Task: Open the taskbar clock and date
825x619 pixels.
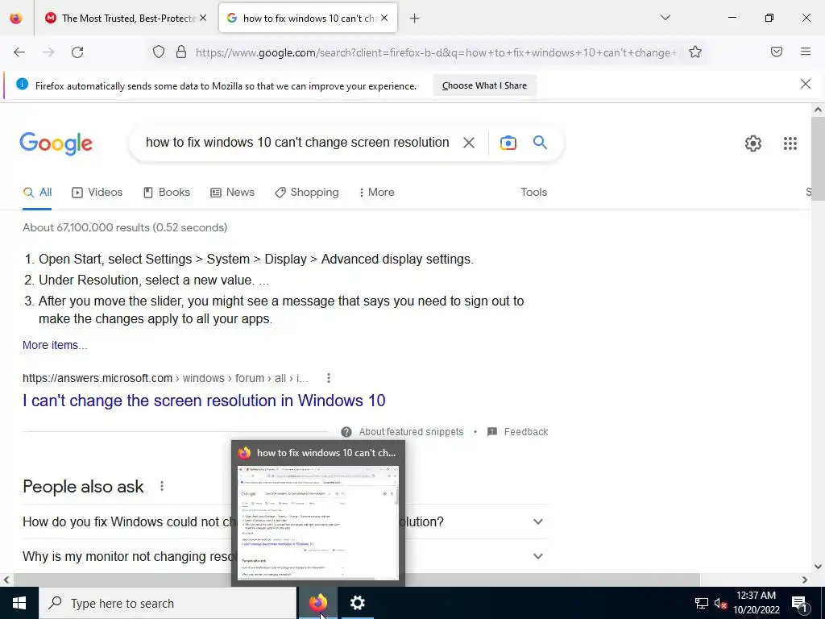Action: click(756, 603)
